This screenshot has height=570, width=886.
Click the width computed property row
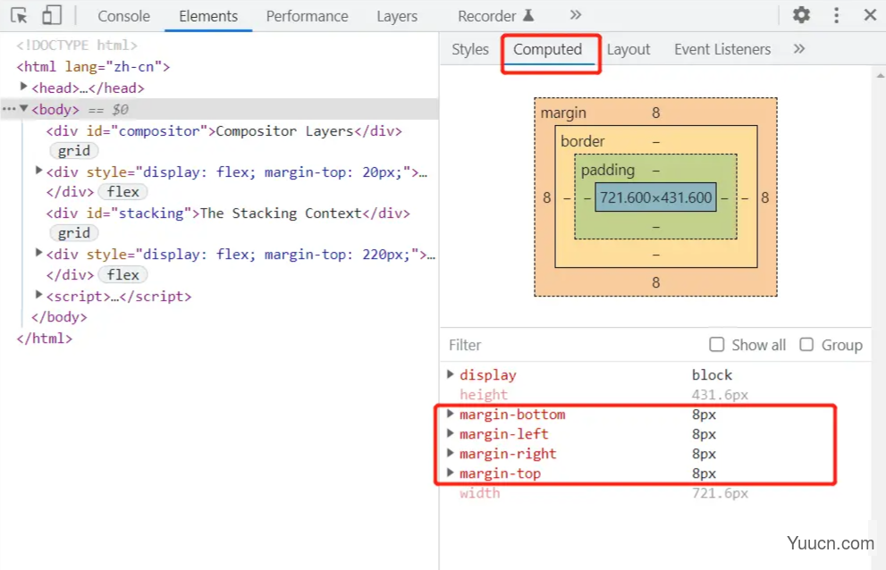(x=655, y=492)
